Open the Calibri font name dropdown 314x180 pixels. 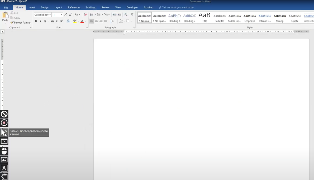click(x=50, y=15)
